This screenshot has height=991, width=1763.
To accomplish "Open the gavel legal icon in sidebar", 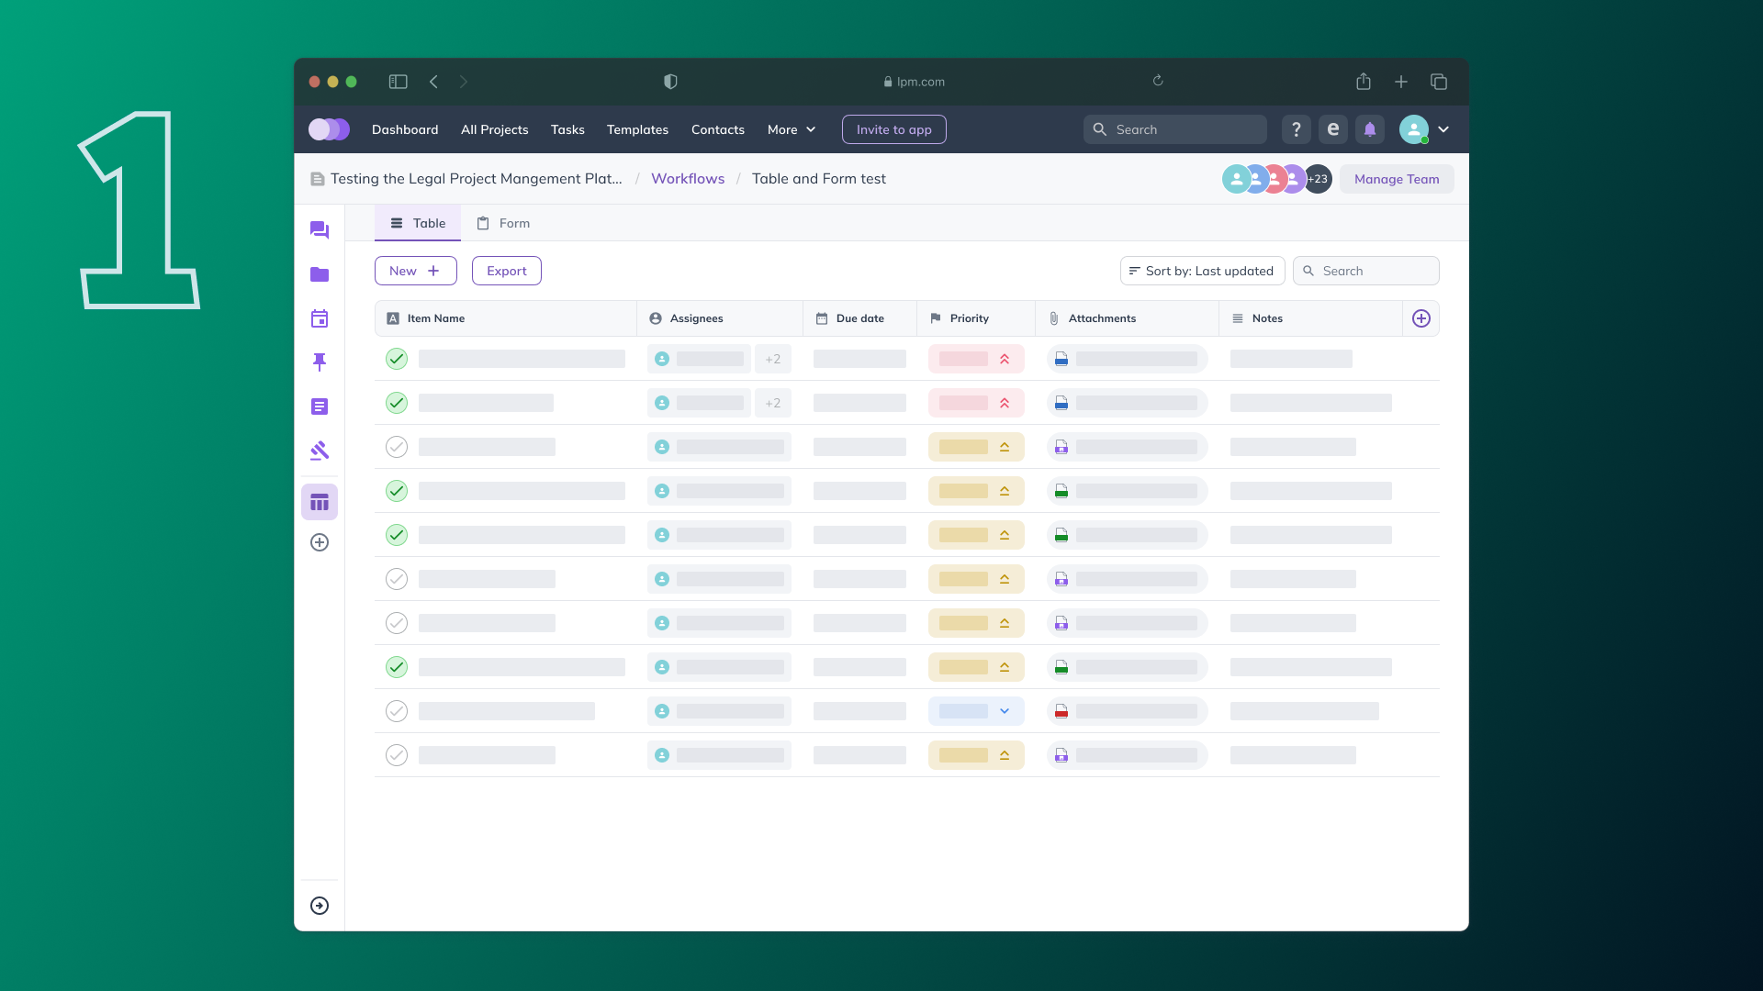I will click(320, 451).
